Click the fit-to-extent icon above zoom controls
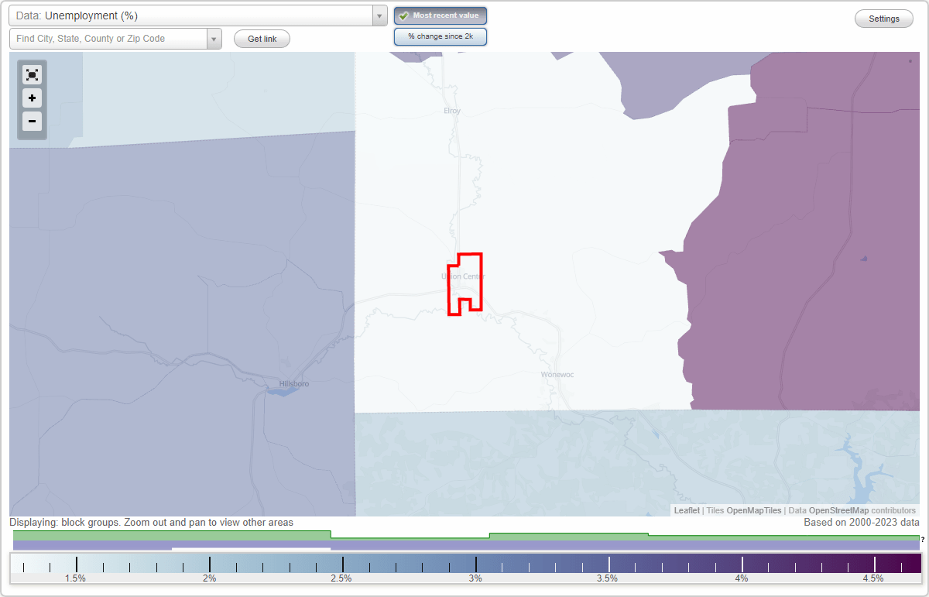 pos(32,74)
